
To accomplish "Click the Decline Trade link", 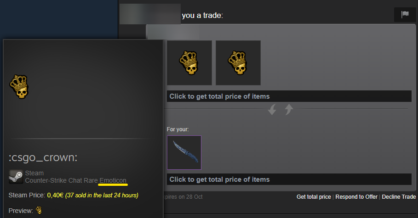I will 399,197.
